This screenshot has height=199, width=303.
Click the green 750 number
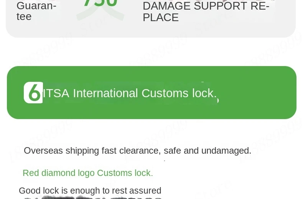coord(100,3)
